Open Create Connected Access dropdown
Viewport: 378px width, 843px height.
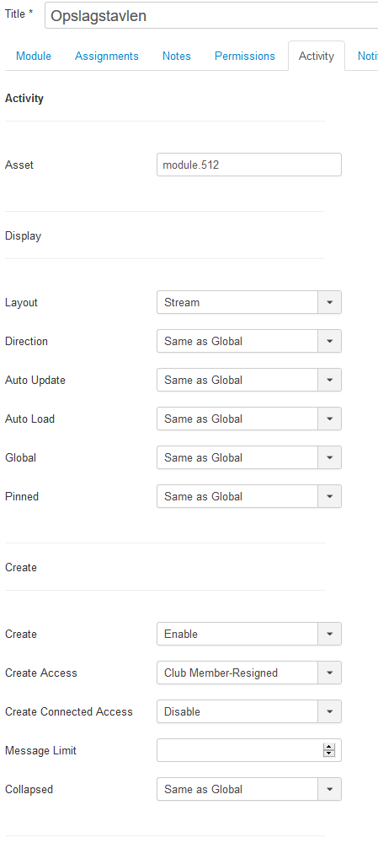tap(249, 711)
